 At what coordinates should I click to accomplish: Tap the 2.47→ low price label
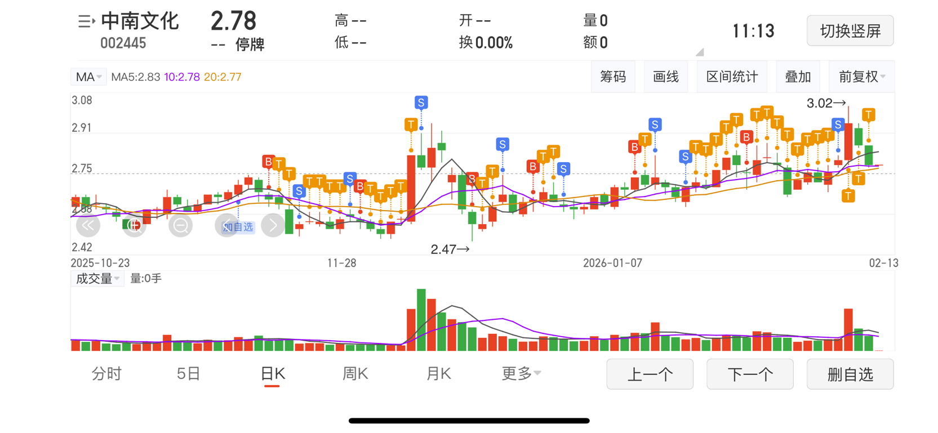(x=450, y=249)
